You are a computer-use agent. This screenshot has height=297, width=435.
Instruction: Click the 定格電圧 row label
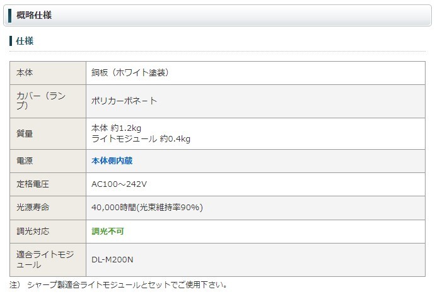pyautogui.click(x=33, y=184)
